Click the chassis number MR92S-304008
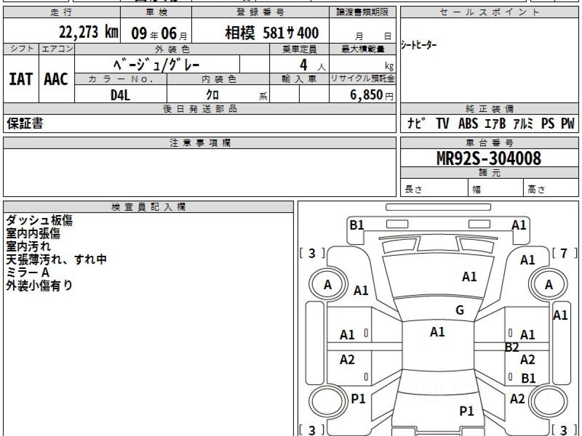 click(489, 158)
